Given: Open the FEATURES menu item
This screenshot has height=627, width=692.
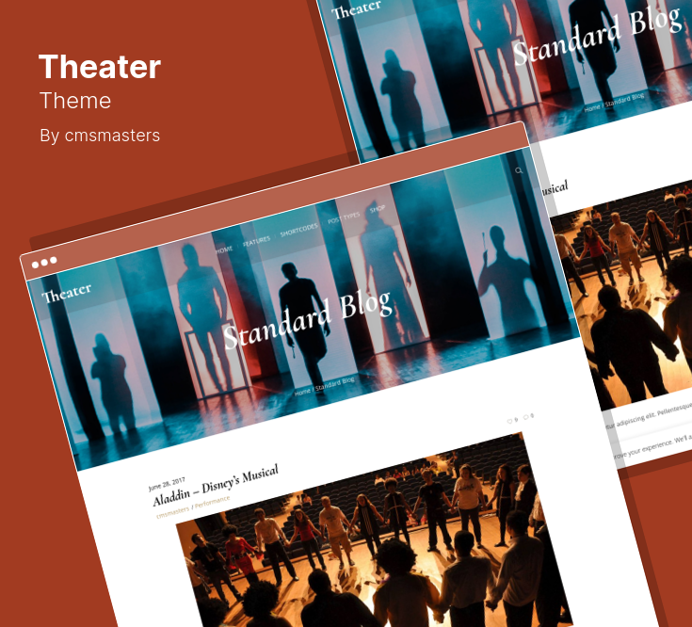Looking at the screenshot, I should (x=256, y=241).
